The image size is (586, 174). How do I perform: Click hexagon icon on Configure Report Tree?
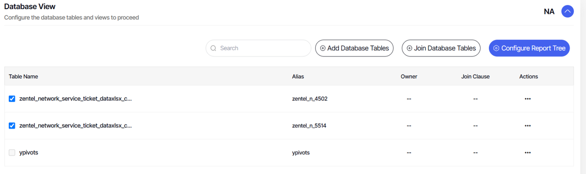click(x=496, y=48)
